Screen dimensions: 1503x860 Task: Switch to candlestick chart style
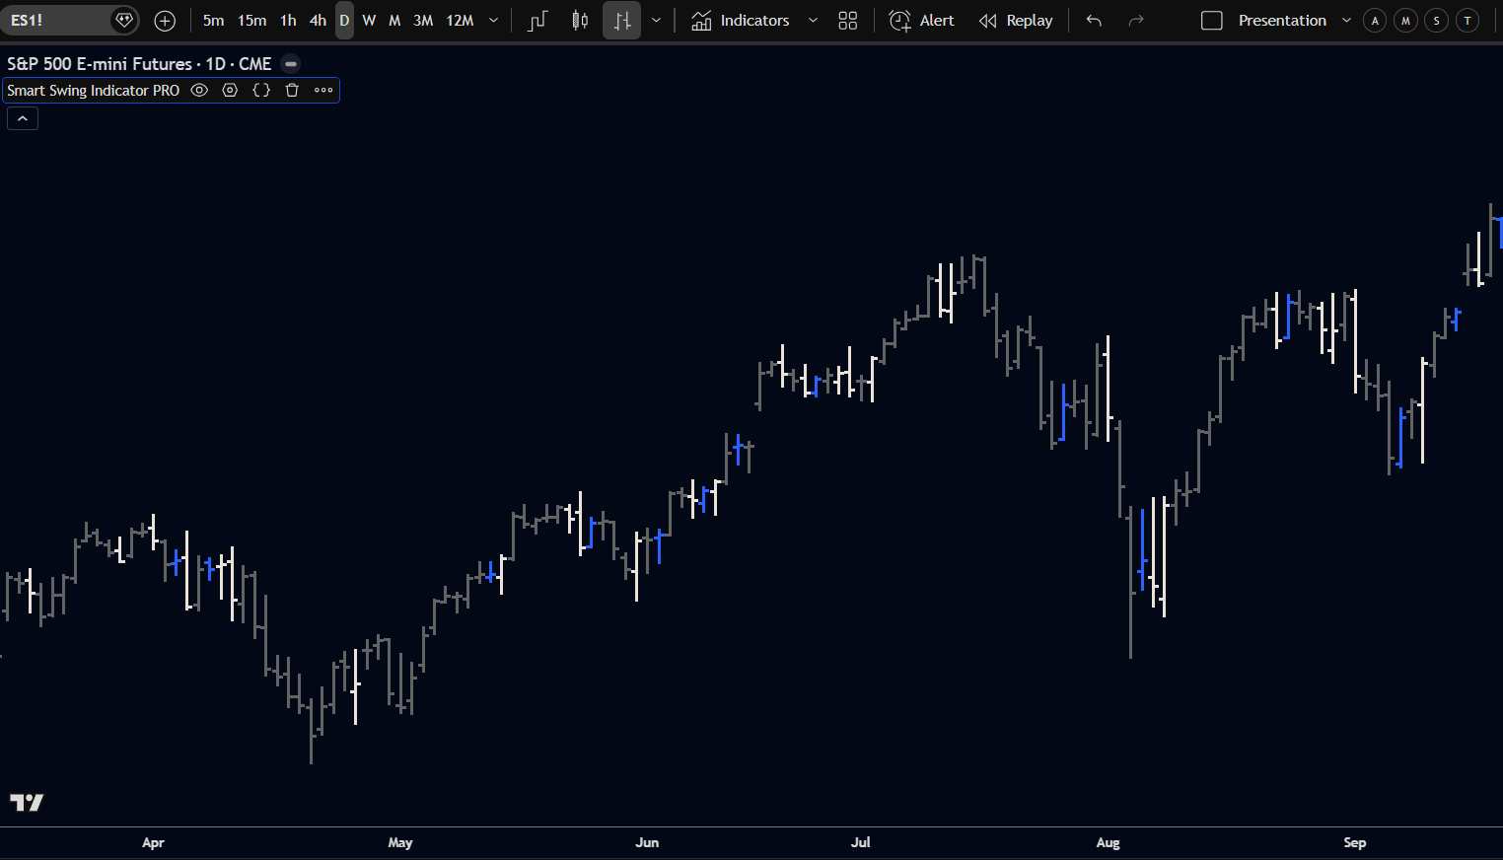click(x=580, y=21)
